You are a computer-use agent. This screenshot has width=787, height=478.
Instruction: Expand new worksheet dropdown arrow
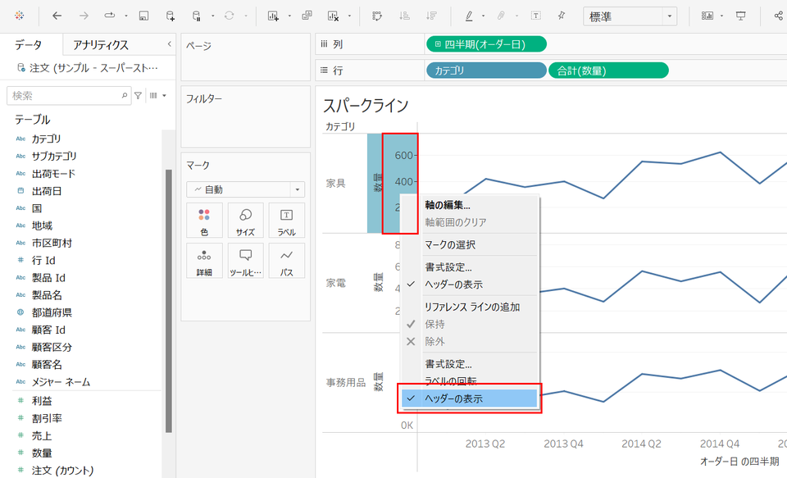(x=289, y=16)
